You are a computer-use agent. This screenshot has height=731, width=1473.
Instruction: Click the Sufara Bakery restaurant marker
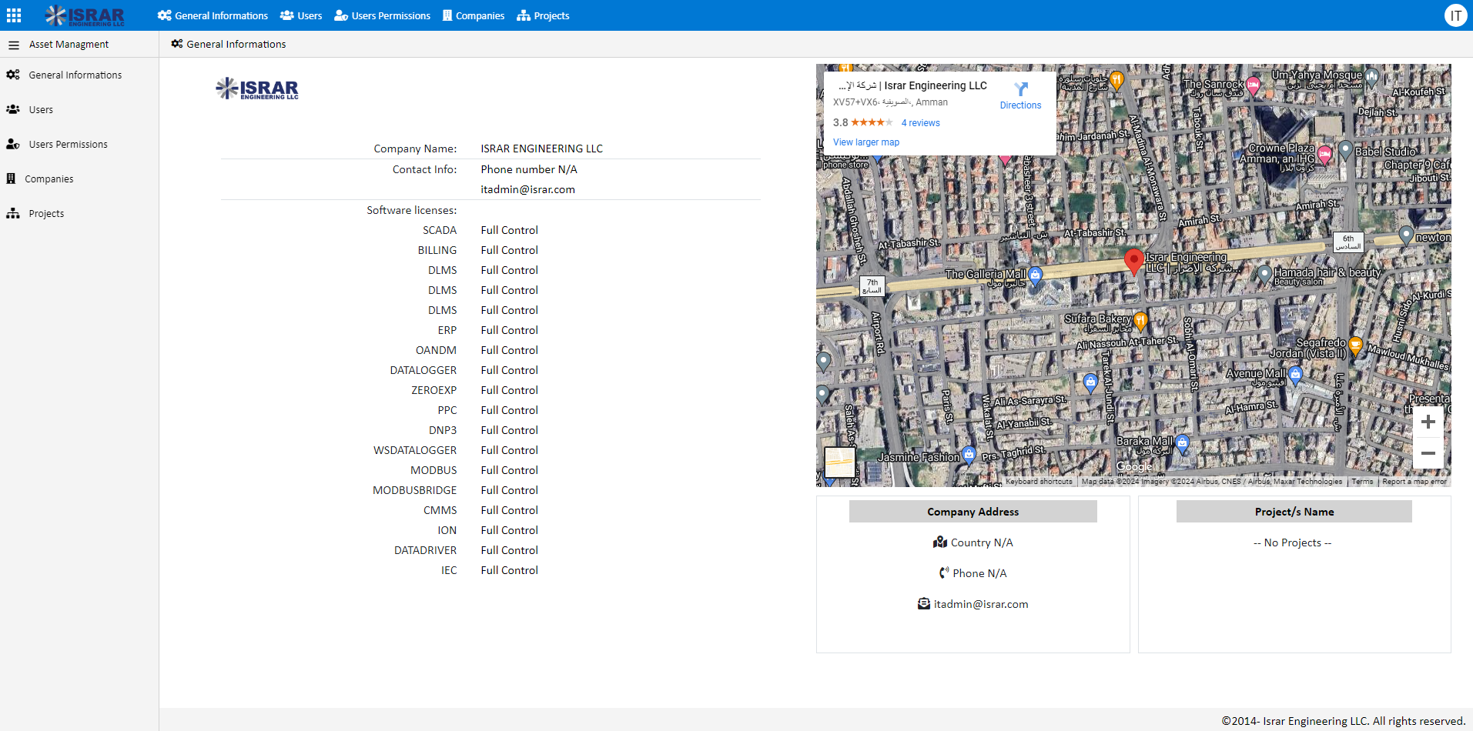point(1140,319)
